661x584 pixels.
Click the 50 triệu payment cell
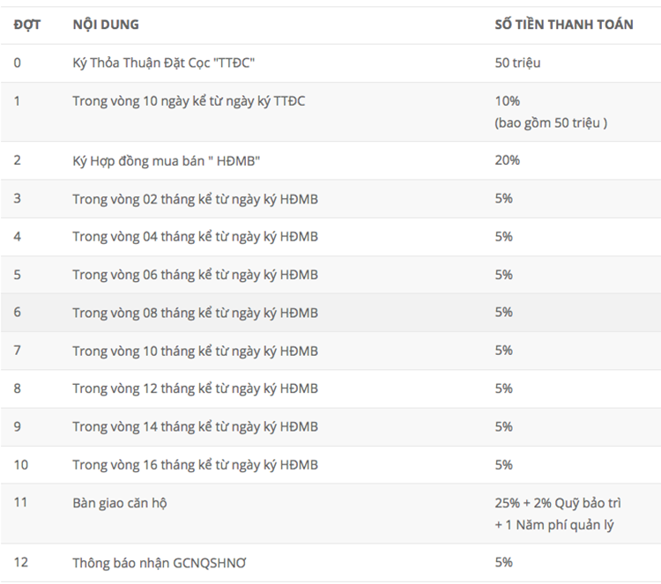(x=517, y=63)
